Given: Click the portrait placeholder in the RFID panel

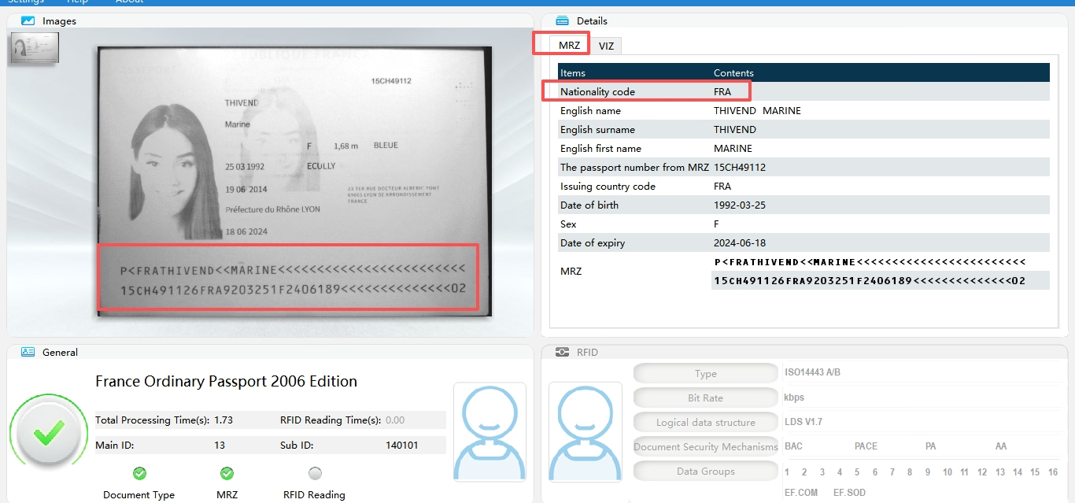Looking at the screenshot, I should point(585,432).
